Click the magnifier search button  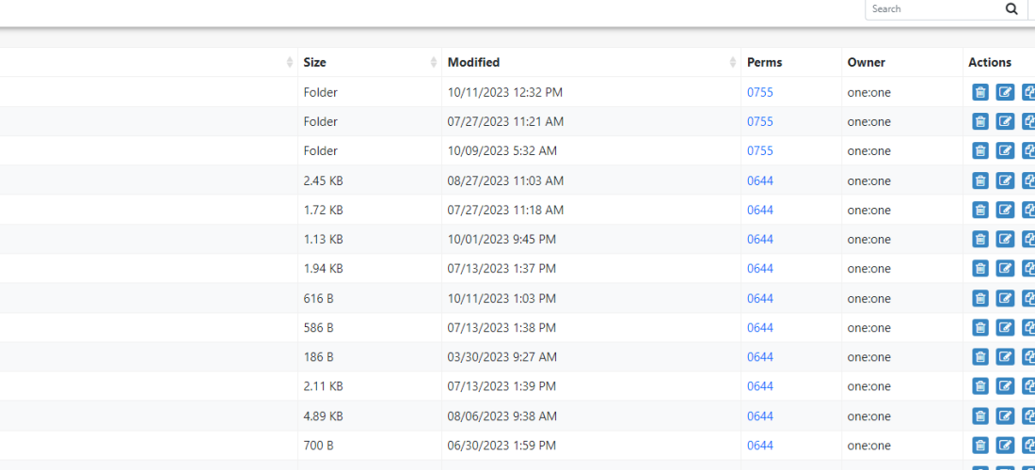(1011, 9)
